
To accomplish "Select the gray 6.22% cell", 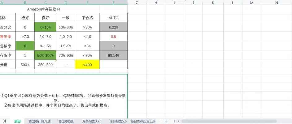I will click(113, 27).
